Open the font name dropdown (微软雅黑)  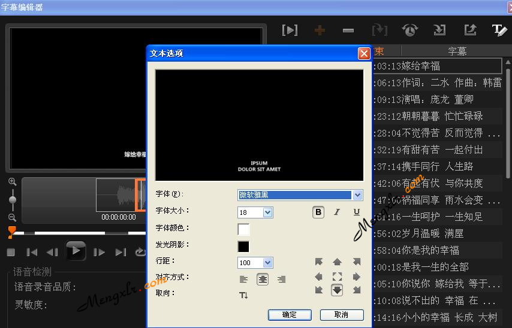[x=358, y=195]
